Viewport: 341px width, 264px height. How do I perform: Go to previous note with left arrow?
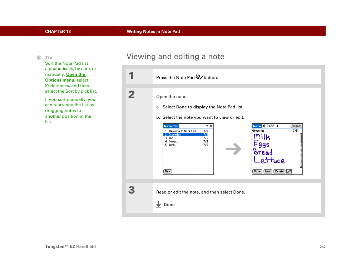click(x=264, y=126)
